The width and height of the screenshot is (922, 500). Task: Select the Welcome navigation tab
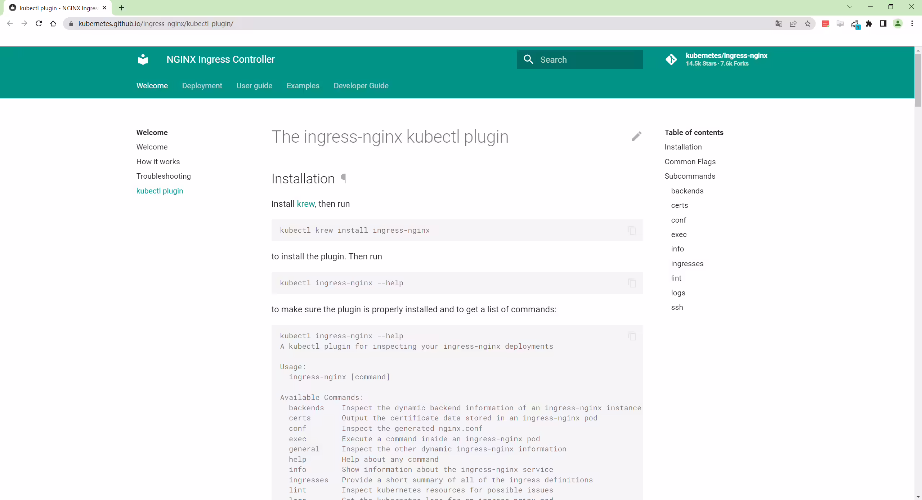click(152, 86)
